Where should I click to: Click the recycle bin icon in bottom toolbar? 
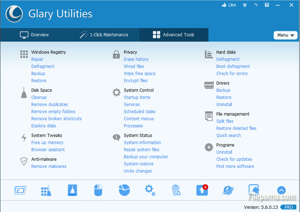176,190
